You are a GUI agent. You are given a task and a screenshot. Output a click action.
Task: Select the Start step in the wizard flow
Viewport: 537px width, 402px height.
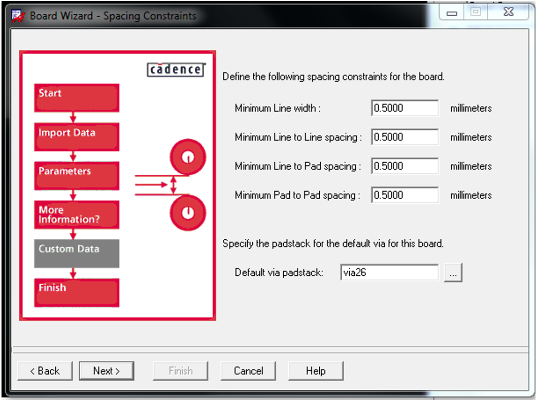pyautogui.click(x=77, y=97)
